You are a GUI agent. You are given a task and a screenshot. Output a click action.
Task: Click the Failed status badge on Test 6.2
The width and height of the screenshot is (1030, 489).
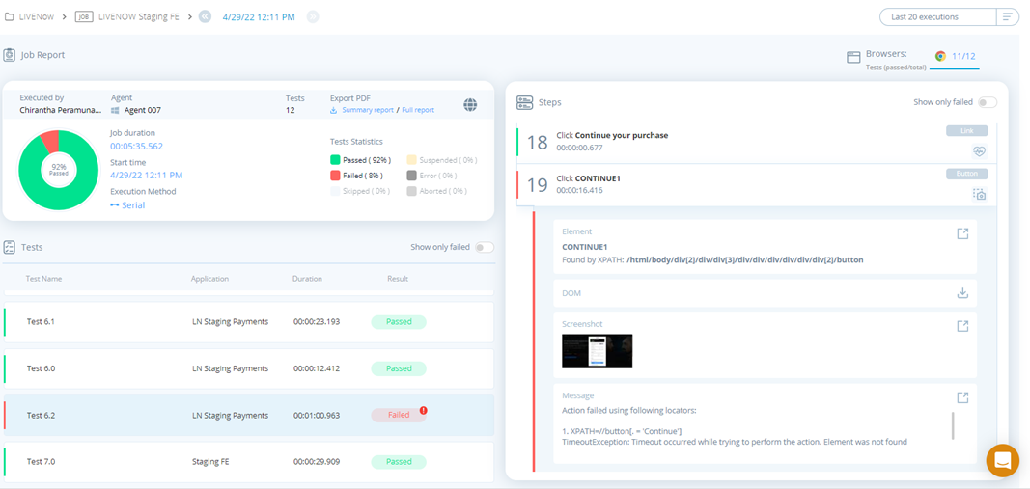(399, 415)
